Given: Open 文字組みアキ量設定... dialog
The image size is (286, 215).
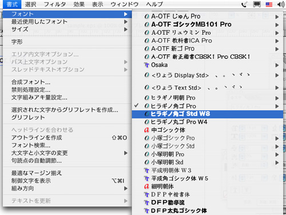Looking at the screenshot, I should [x=67, y=98].
